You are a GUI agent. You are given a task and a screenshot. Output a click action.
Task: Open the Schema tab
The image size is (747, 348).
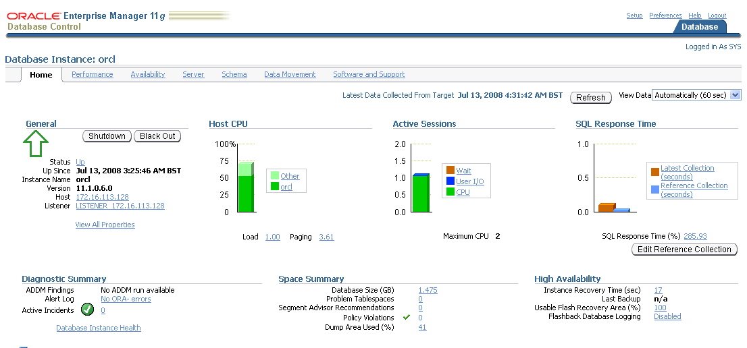coord(234,74)
